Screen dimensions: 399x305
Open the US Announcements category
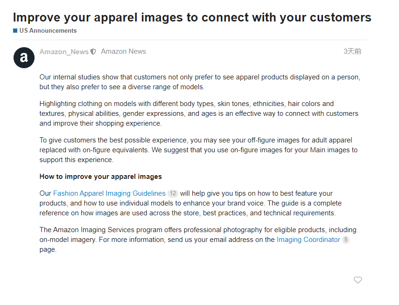(x=48, y=31)
